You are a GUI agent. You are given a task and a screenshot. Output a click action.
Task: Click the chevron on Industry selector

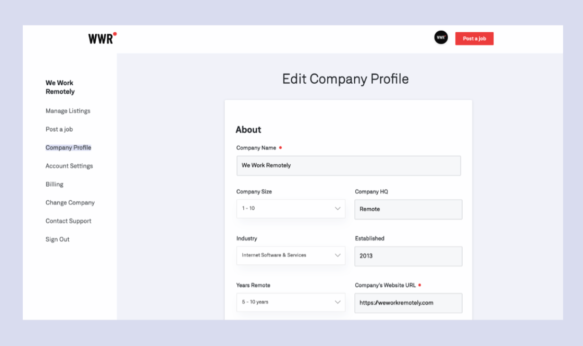pos(337,255)
